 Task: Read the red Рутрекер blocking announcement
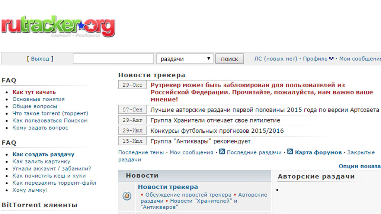(261, 92)
